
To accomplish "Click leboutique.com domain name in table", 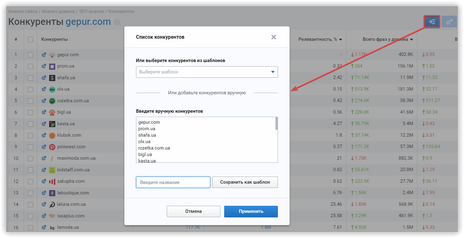I will coord(73,193).
